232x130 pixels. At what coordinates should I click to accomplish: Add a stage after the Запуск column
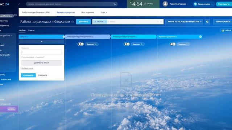tap(64, 37)
